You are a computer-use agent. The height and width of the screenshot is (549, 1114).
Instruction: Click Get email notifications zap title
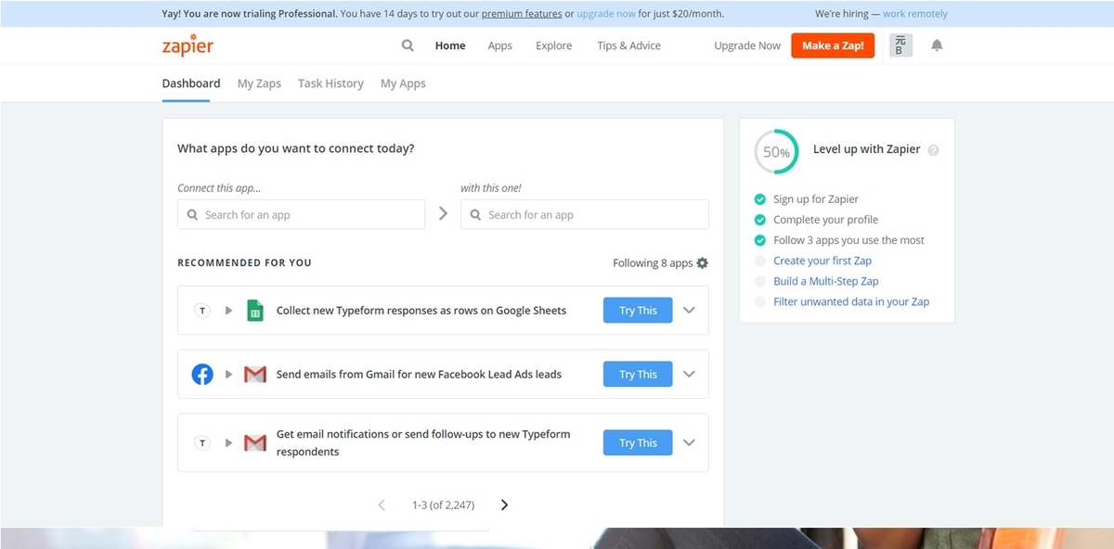pos(423,443)
